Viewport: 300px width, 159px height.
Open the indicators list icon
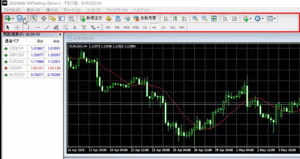click(246, 18)
